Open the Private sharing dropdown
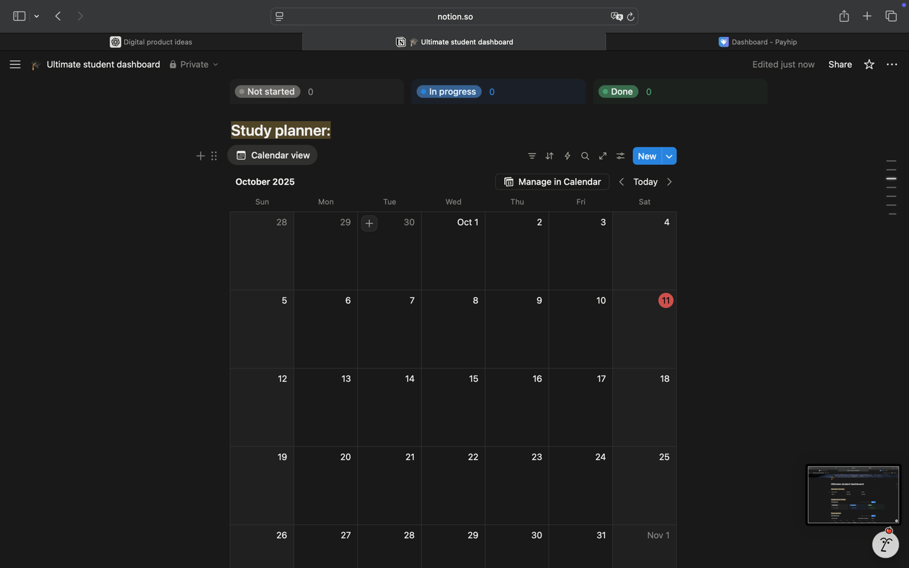This screenshot has height=568, width=909. [194, 64]
